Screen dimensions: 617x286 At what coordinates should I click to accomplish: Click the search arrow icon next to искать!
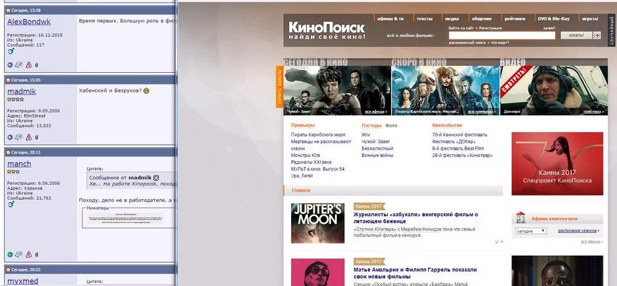click(597, 35)
